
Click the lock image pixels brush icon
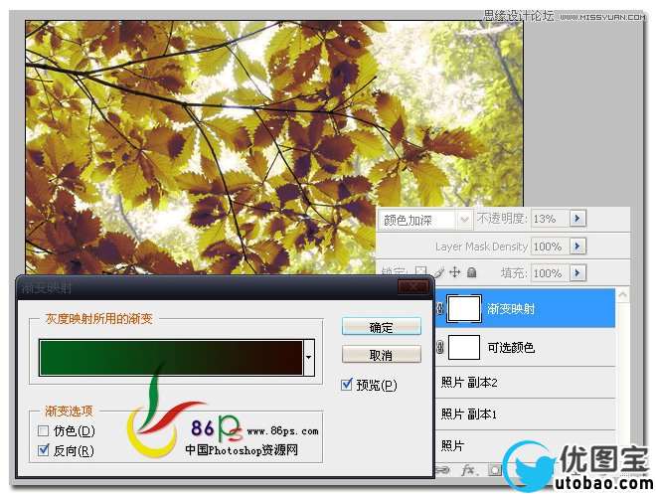439,272
